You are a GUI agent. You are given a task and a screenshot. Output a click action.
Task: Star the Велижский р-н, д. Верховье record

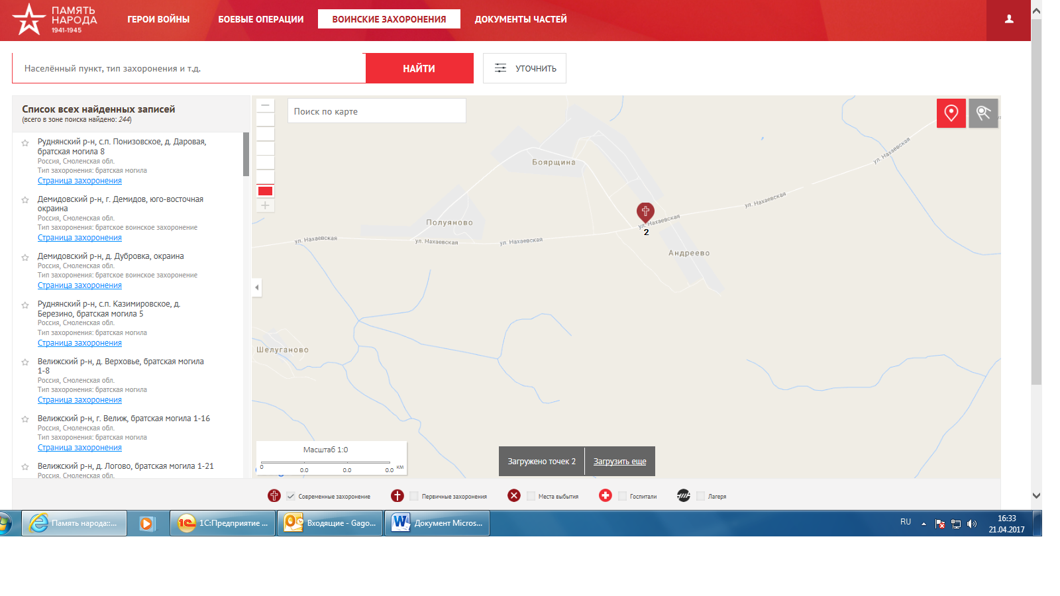pyautogui.click(x=25, y=363)
